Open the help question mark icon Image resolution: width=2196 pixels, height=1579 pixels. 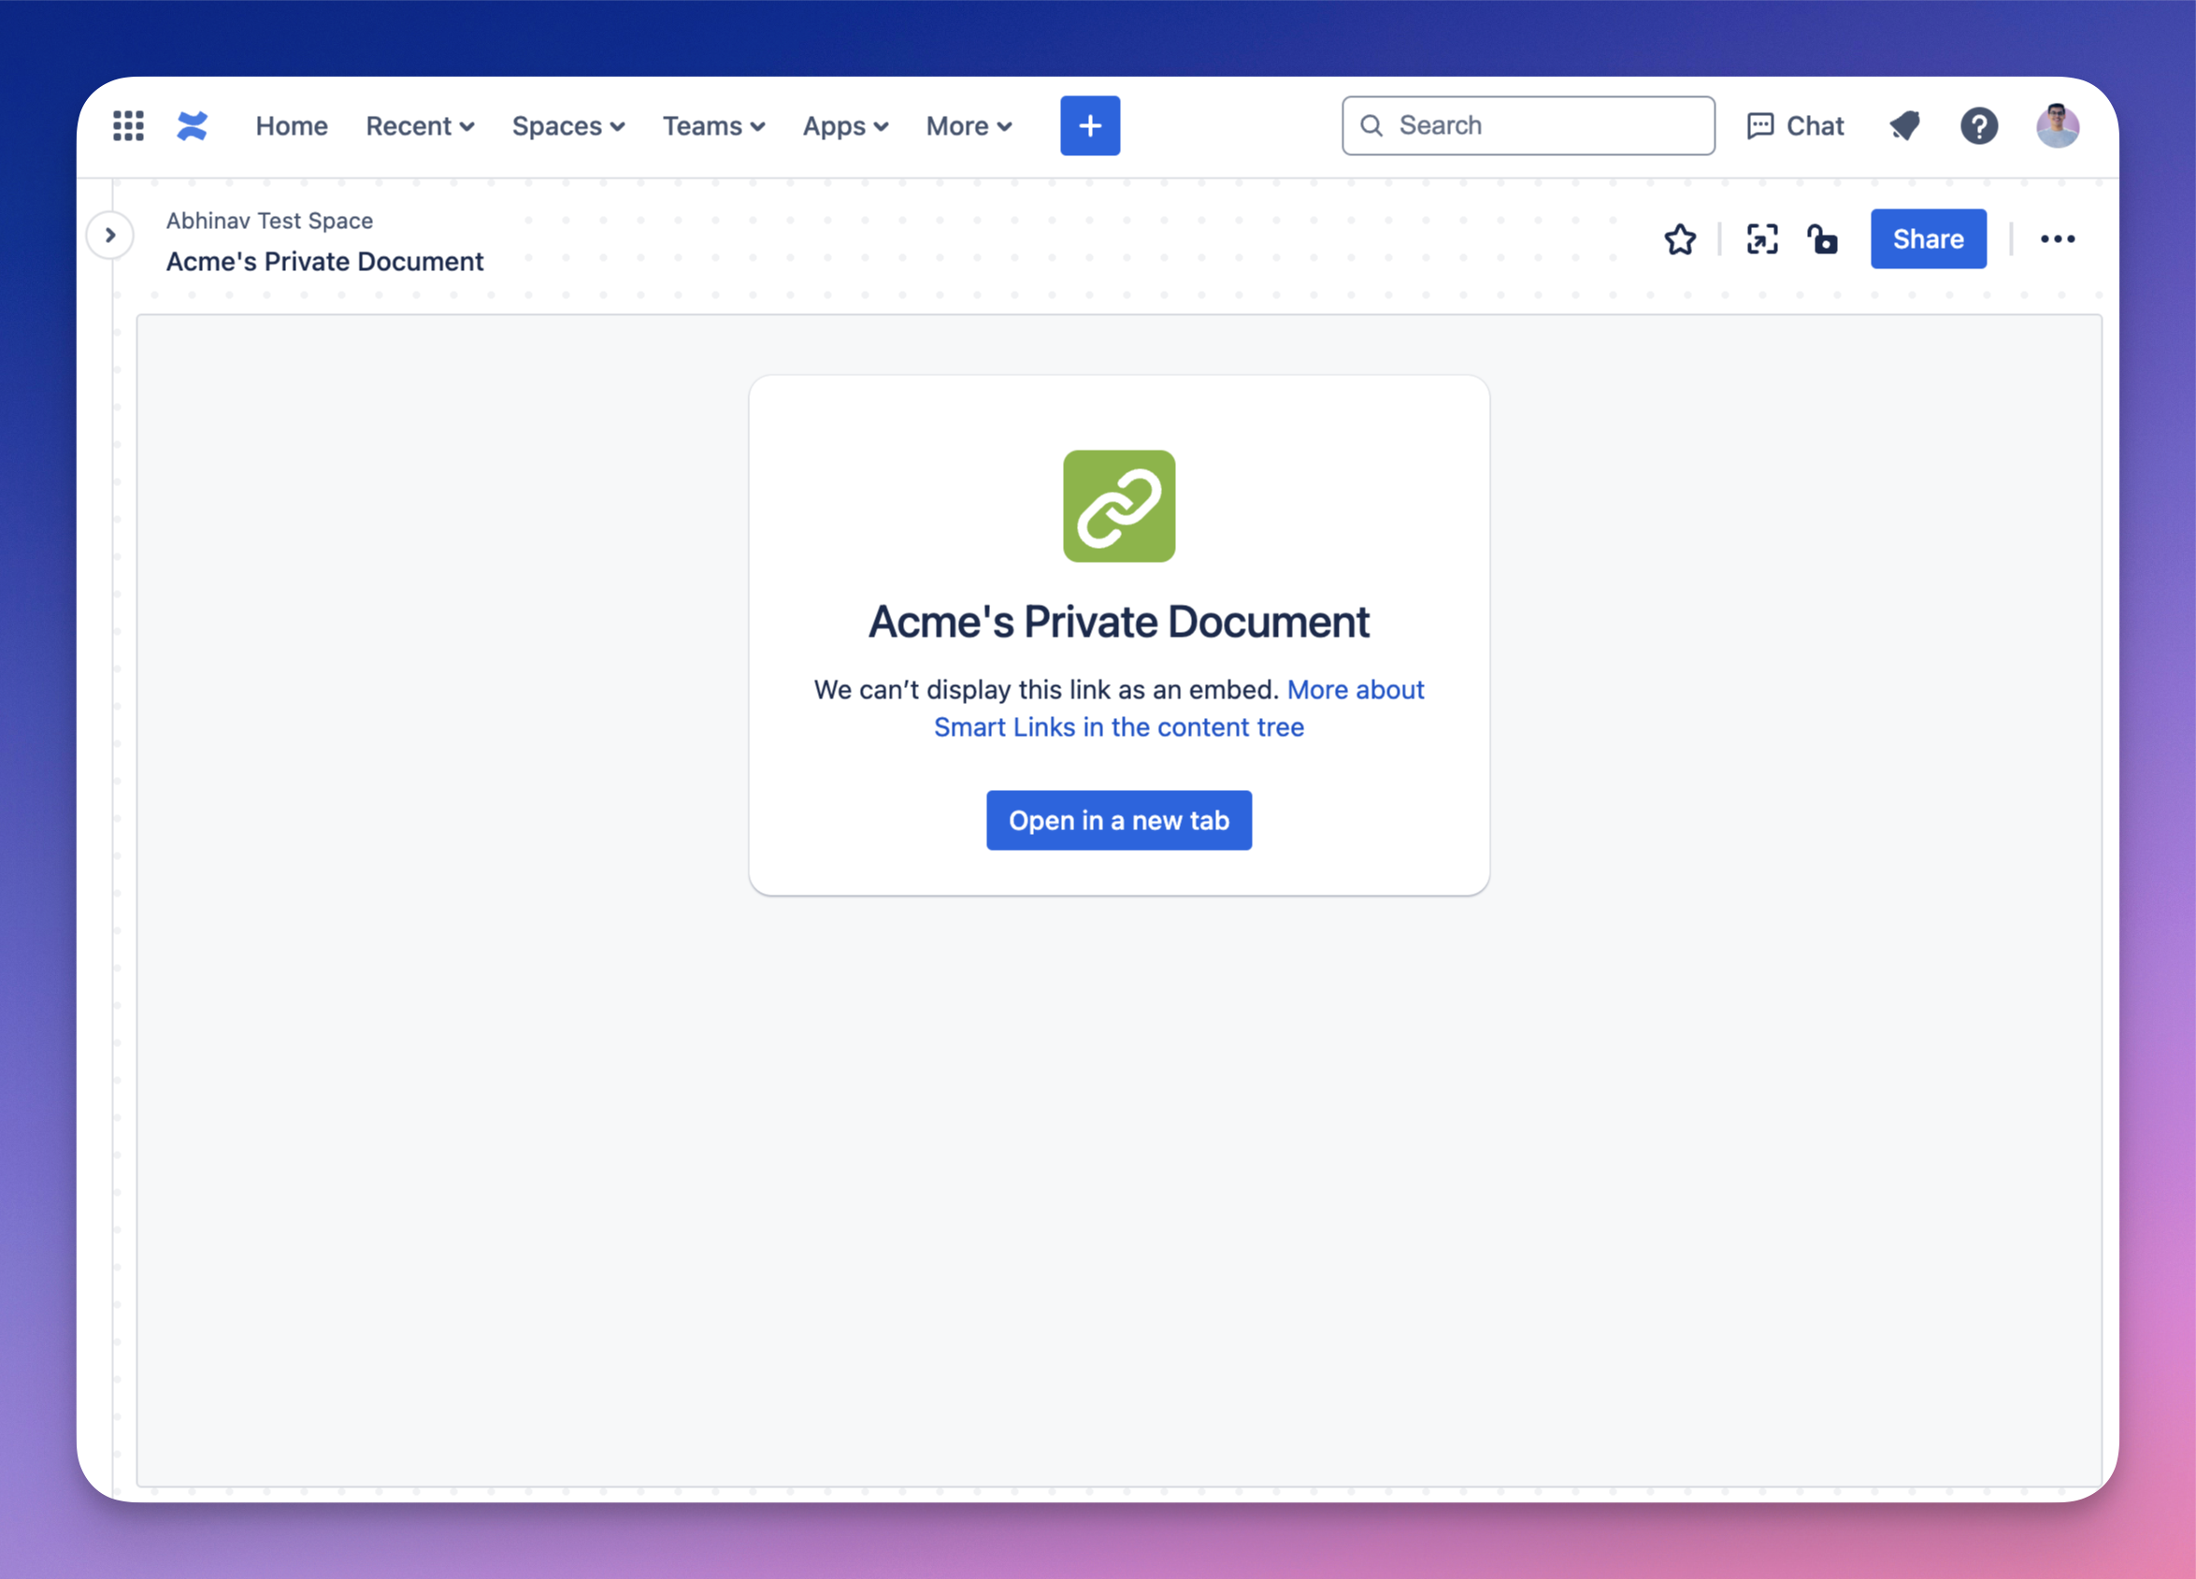[x=1978, y=126]
